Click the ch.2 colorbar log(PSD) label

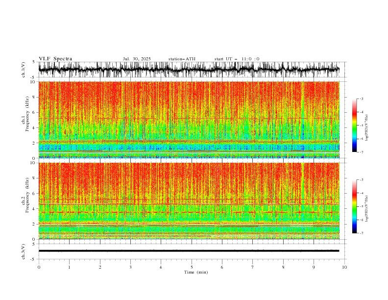coord(367,209)
